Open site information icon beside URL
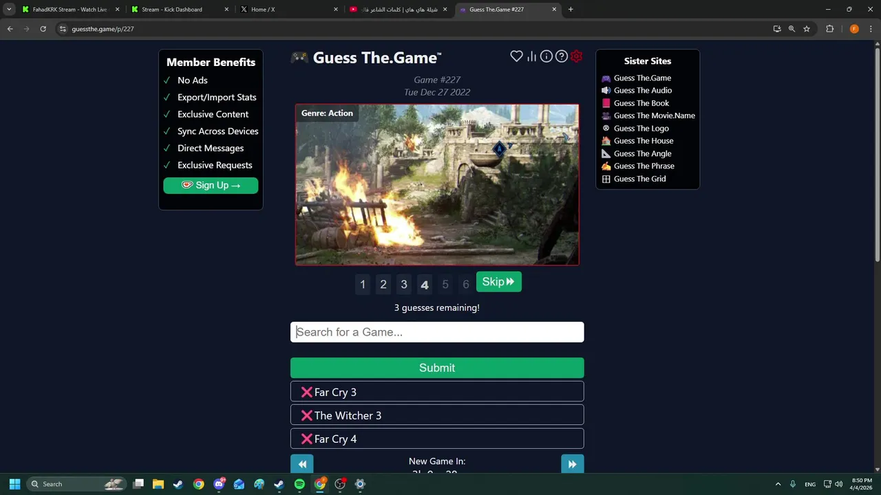Screen dimensions: 881x495 click(63, 29)
